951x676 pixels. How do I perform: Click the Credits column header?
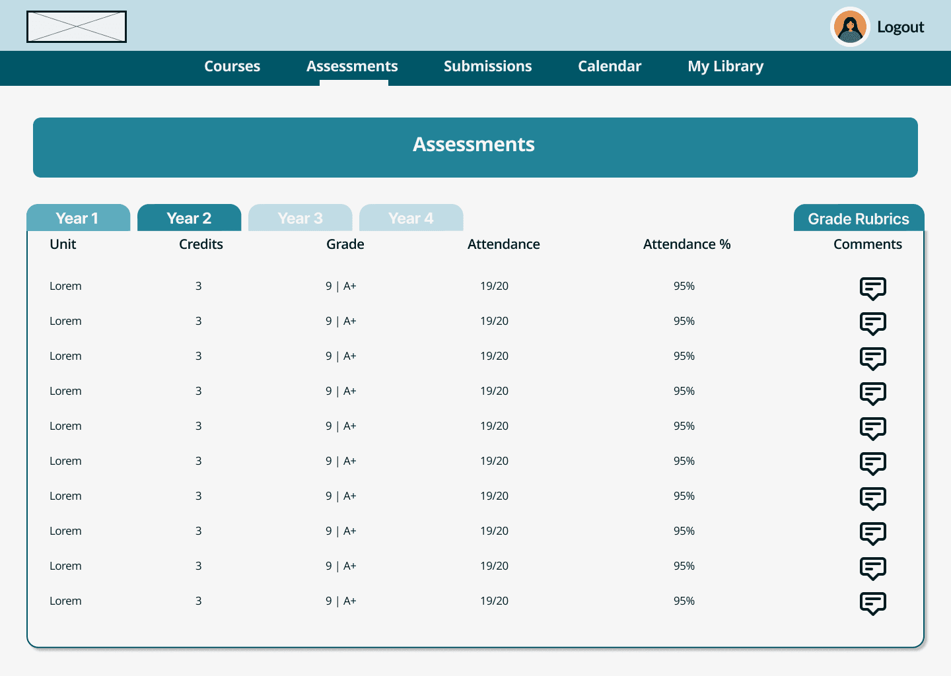[x=201, y=244]
